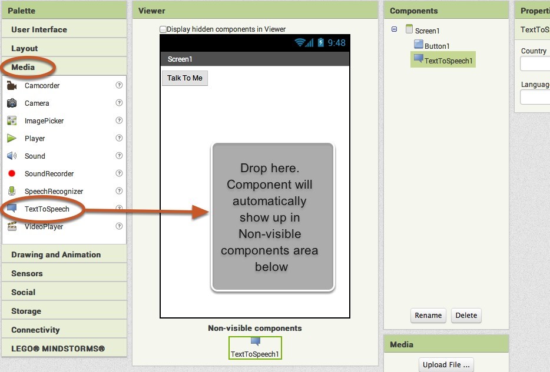Click the SoundRecorder label in palette
The width and height of the screenshot is (550, 372).
tap(49, 174)
